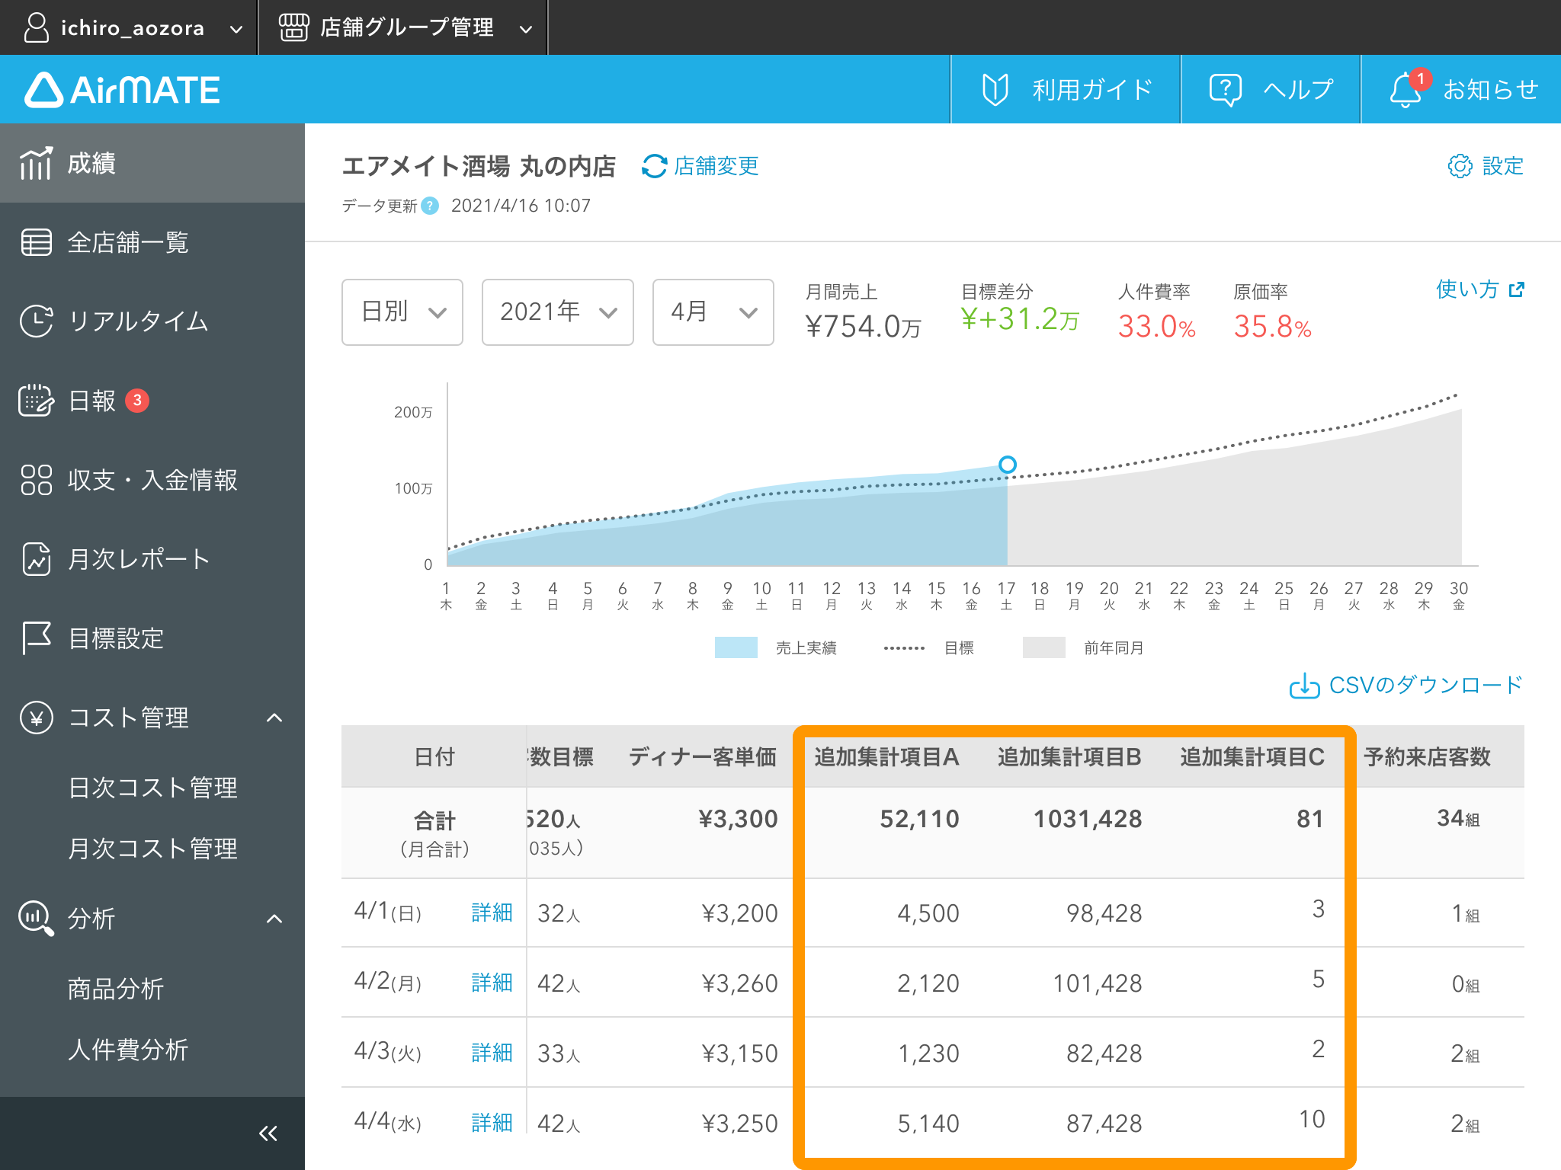Screen dimensions: 1561x1170
Task: Open the ヘルプ help page
Action: pos(1271,89)
